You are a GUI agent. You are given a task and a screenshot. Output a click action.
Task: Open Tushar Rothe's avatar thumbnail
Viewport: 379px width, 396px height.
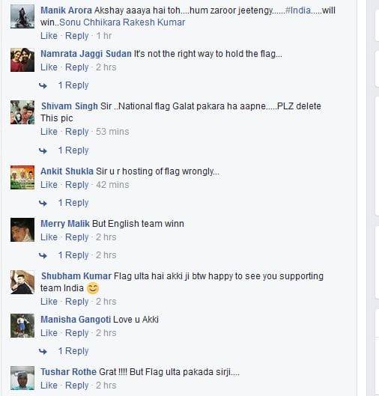tap(22, 378)
